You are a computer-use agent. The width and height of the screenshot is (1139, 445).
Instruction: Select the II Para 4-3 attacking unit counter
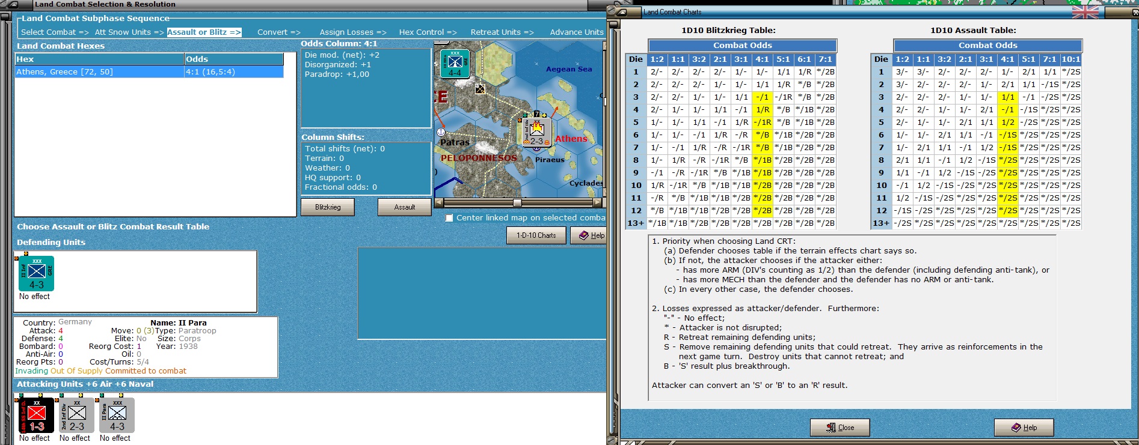coord(117,415)
